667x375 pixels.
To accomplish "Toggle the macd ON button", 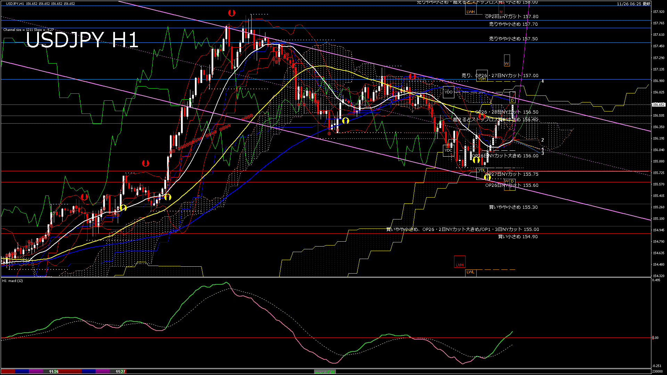I will tap(325, 372).
